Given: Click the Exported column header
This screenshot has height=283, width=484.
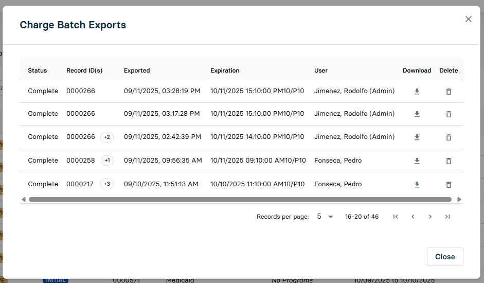Looking at the screenshot, I should click(x=137, y=70).
